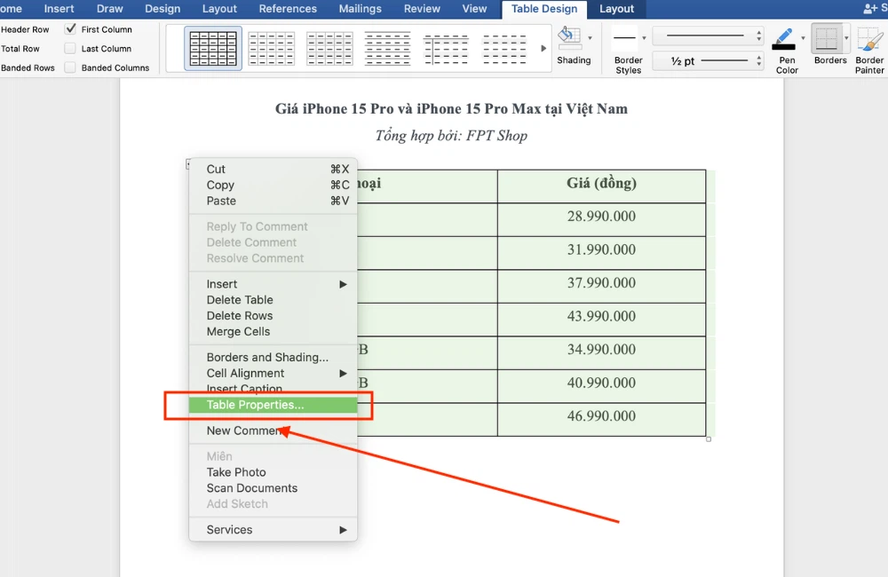Open the Review menu
The height and width of the screenshot is (577, 888).
(x=422, y=9)
